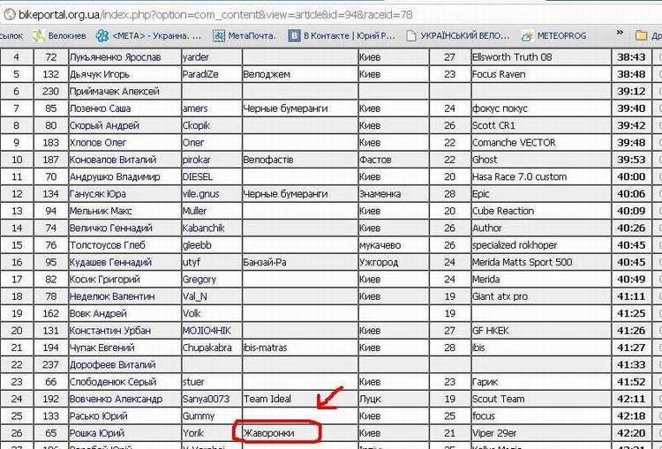Click the nickname Chupakabra

coord(207,348)
